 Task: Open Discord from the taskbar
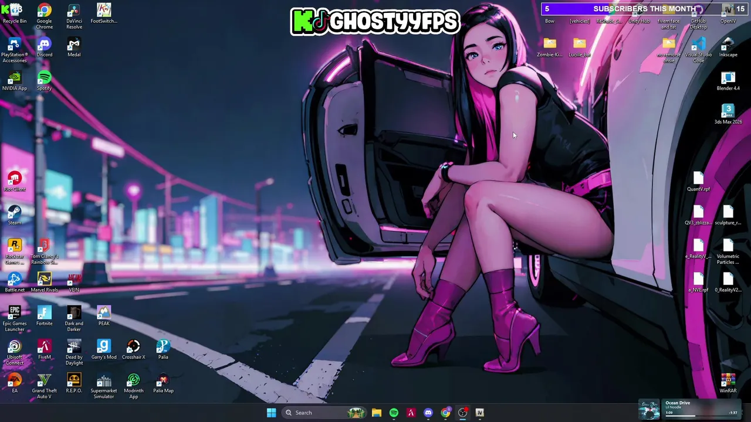pyautogui.click(x=428, y=413)
